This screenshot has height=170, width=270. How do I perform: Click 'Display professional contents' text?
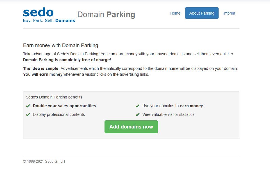point(59,115)
